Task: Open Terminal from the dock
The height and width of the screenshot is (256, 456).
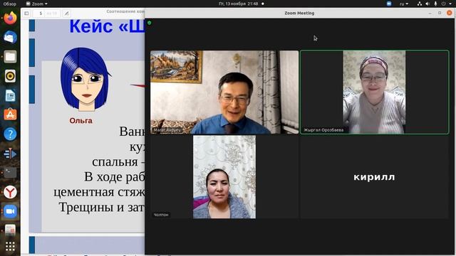Action: tap(10, 173)
